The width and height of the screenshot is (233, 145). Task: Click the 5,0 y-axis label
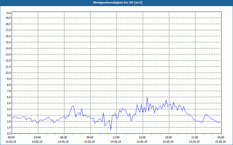point(9,103)
